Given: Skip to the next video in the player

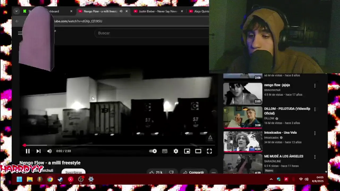Looking at the screenshot, I should [39, 151].
